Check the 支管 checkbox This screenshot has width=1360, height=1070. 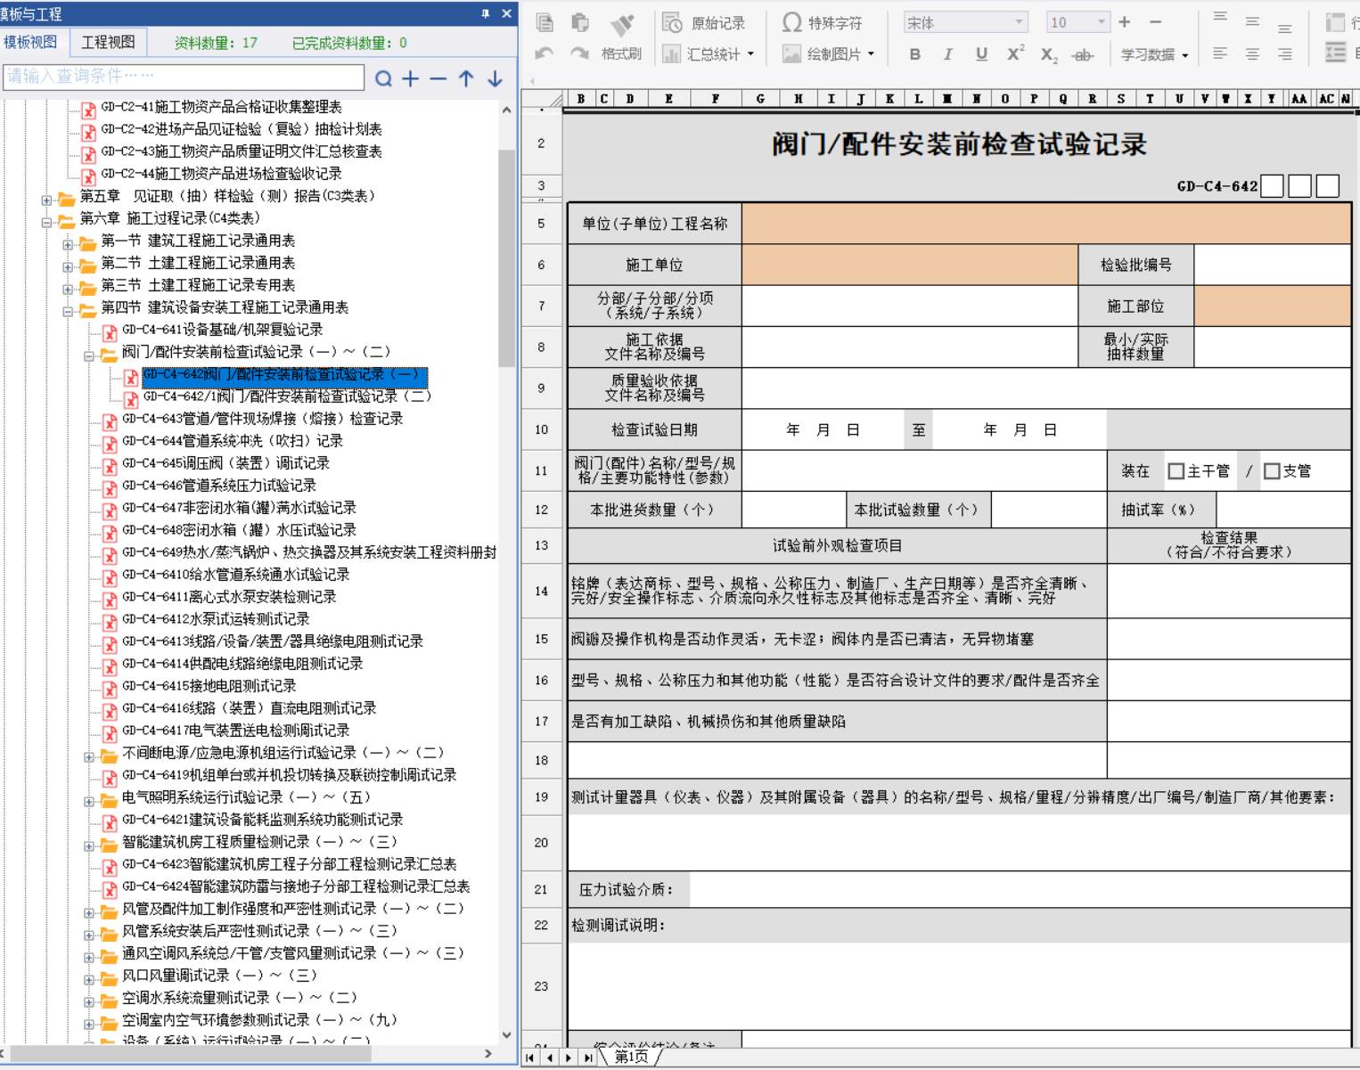[1272, 470]
